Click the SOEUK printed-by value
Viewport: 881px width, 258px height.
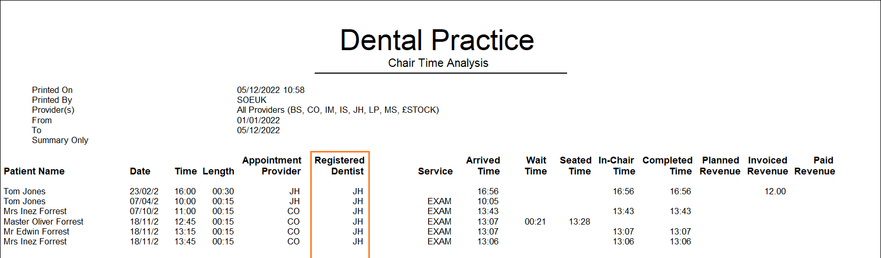coord(252,100)
